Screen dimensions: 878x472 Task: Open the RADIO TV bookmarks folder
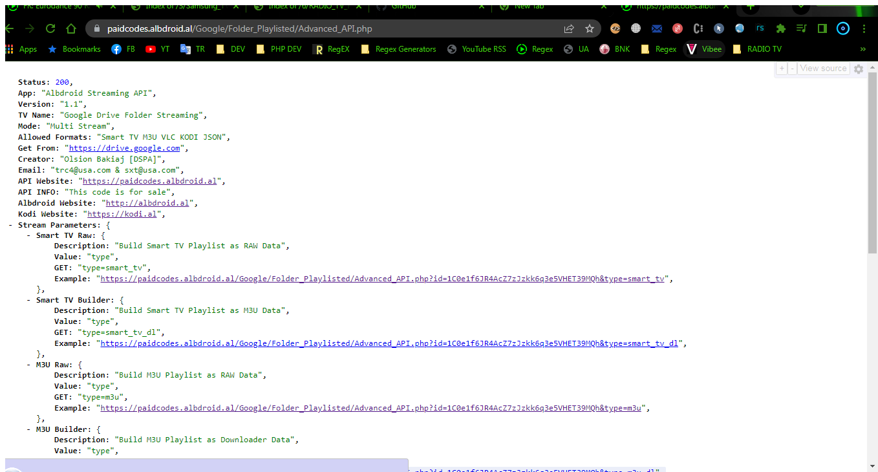[x=757, y=49]
